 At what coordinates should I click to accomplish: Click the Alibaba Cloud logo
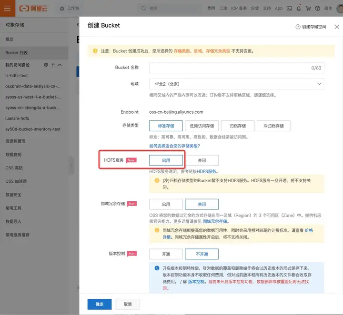click(33, 8)
